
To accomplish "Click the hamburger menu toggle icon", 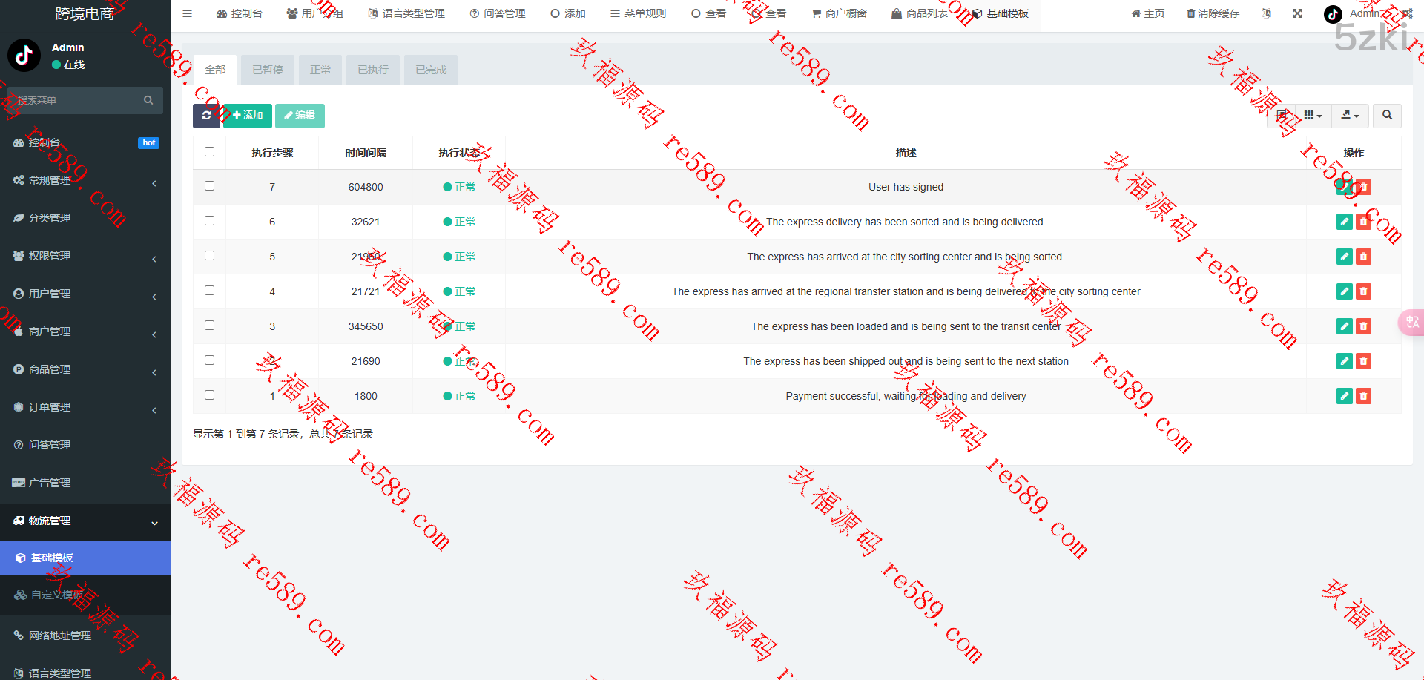I will (x=188, y=13).
